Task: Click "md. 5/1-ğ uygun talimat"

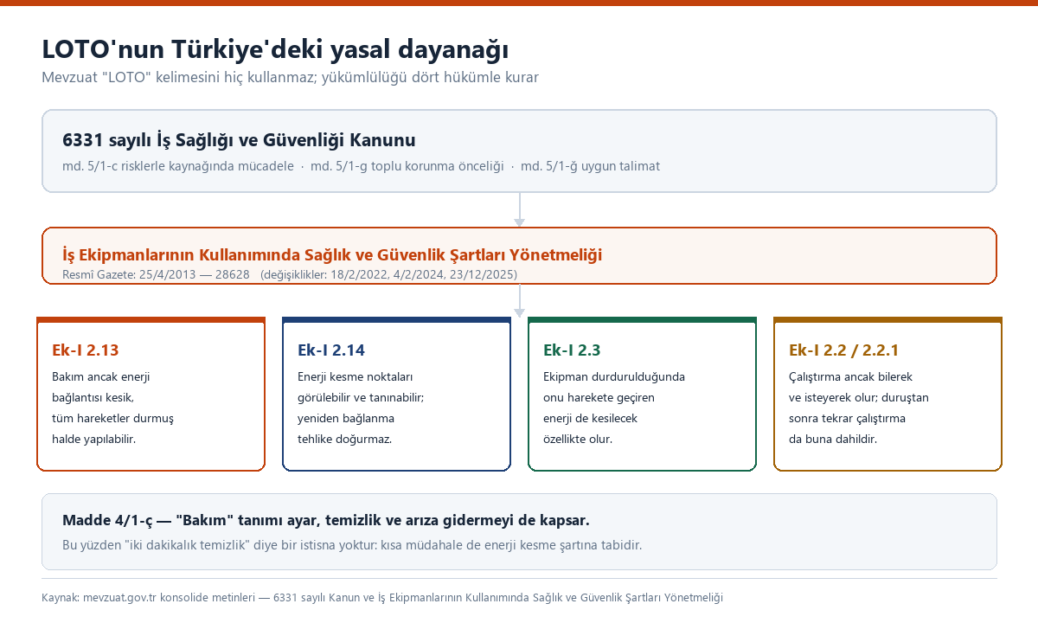Action: coord(590,166)
